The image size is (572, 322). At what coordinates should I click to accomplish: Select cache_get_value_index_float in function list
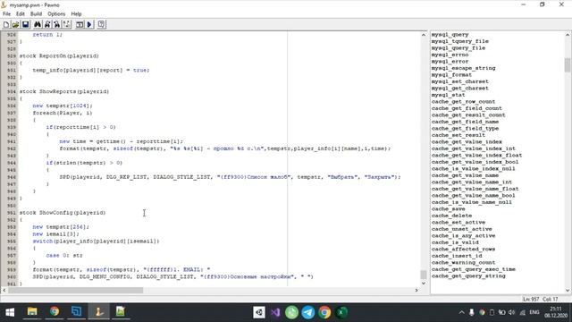point(476,156)
